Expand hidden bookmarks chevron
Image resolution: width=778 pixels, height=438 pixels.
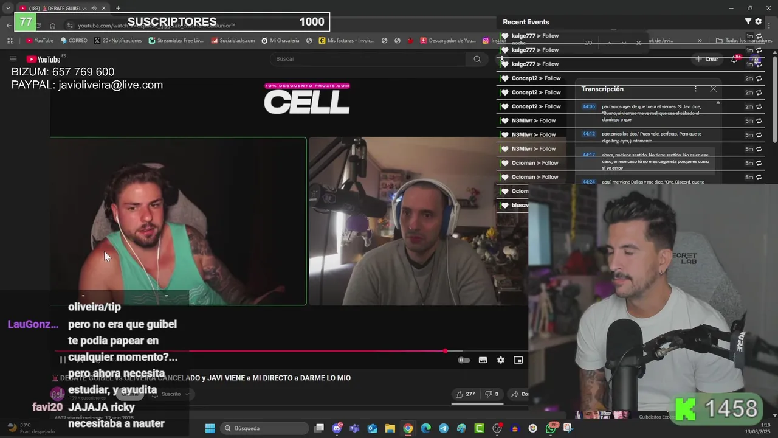700,41
